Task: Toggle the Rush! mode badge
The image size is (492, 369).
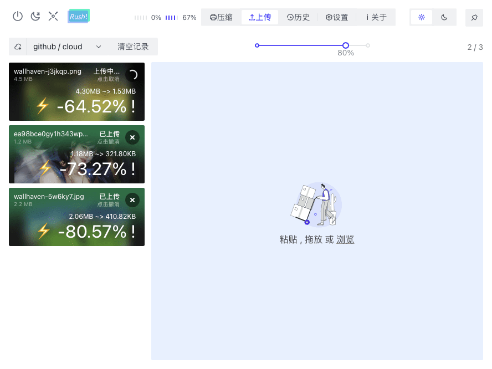Action: coord(79,16)
